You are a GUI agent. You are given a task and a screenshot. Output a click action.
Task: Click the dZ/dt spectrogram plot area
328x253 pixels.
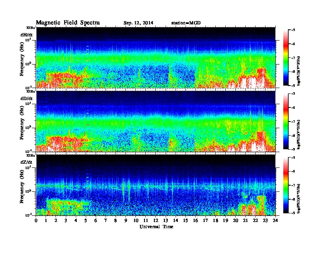tap(156, 185)
